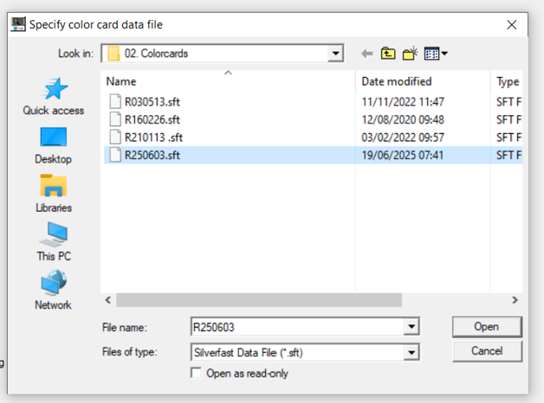Click file icon of R030513.sft
This screenshot has width=544, height=403.
[x=115, y=101]
